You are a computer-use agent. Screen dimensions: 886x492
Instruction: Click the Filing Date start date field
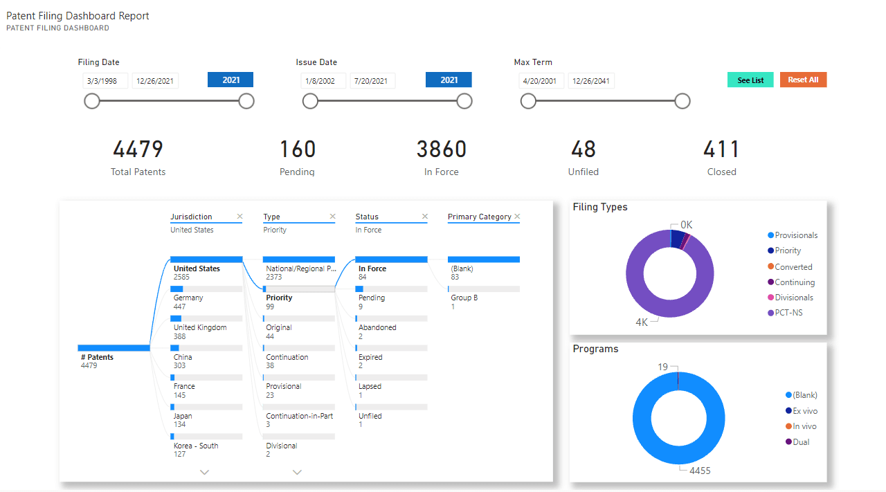click(x=105, y=81)
